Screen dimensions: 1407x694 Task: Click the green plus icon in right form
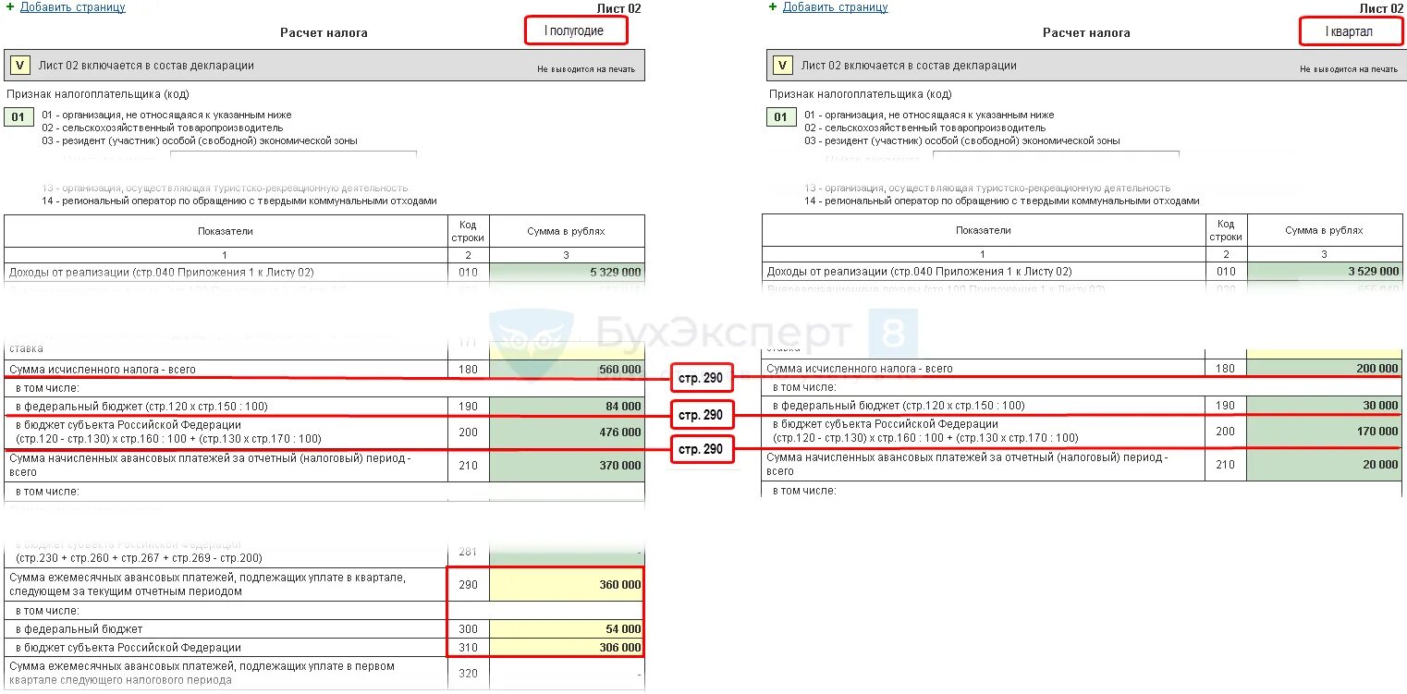774,7
